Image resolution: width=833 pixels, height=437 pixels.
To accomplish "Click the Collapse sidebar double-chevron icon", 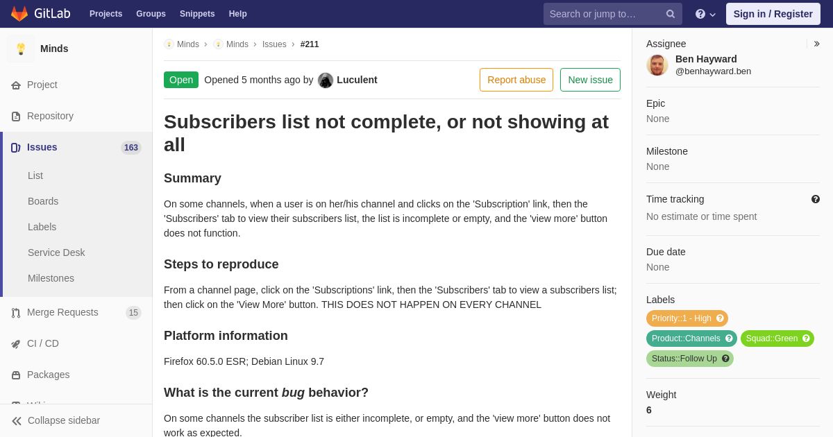I will (17, 421).
